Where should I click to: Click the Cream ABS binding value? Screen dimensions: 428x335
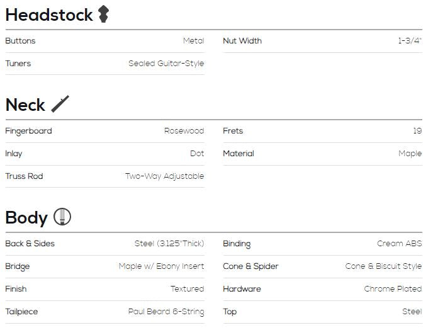tap(400, 244)
